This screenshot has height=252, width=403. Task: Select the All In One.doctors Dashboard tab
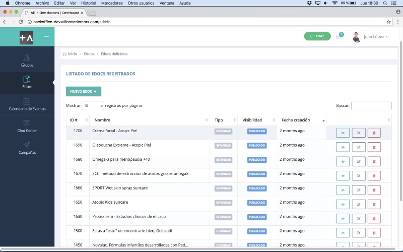click(x=54, y=13)
